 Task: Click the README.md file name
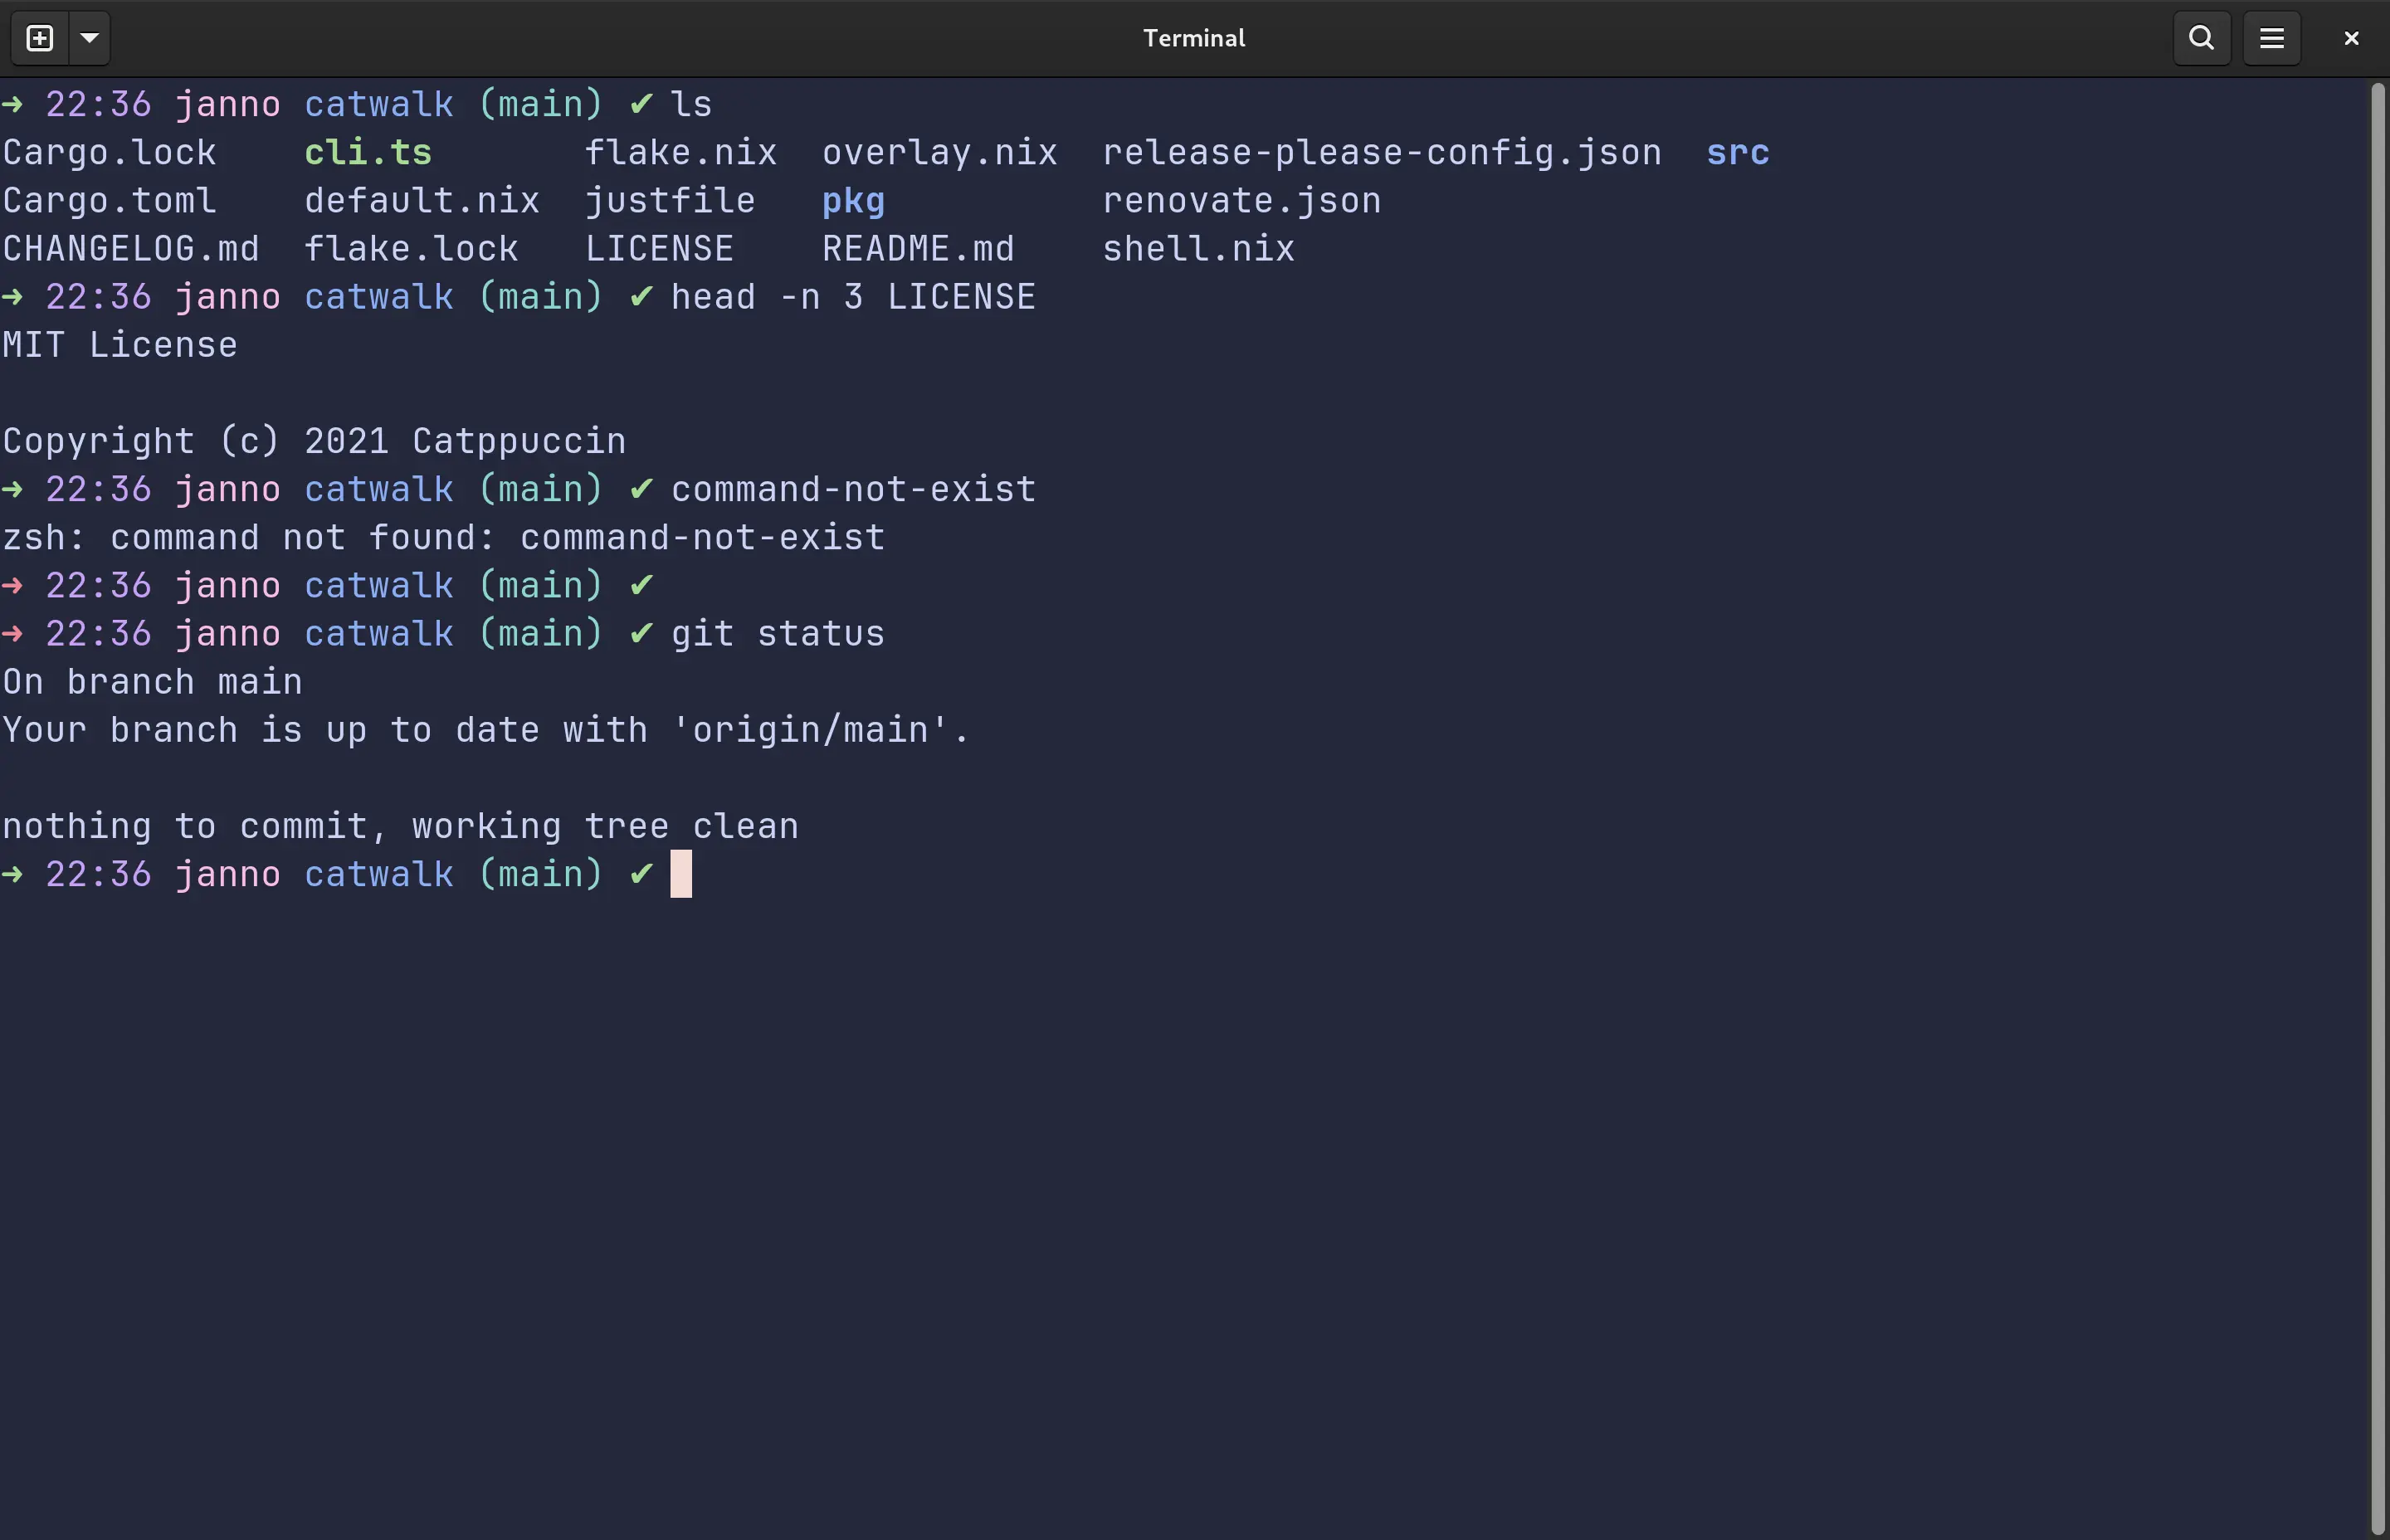[918, 249]
